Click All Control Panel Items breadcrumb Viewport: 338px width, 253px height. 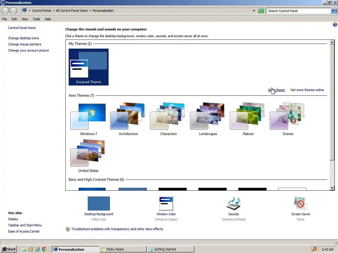(x=72, y=11)
